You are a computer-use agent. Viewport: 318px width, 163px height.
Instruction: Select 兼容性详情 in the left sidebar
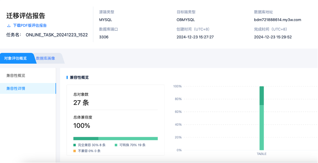pos(16,88)
